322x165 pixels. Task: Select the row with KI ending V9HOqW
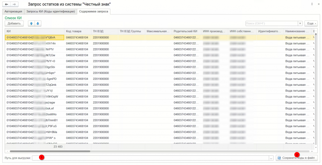(159, 97)
